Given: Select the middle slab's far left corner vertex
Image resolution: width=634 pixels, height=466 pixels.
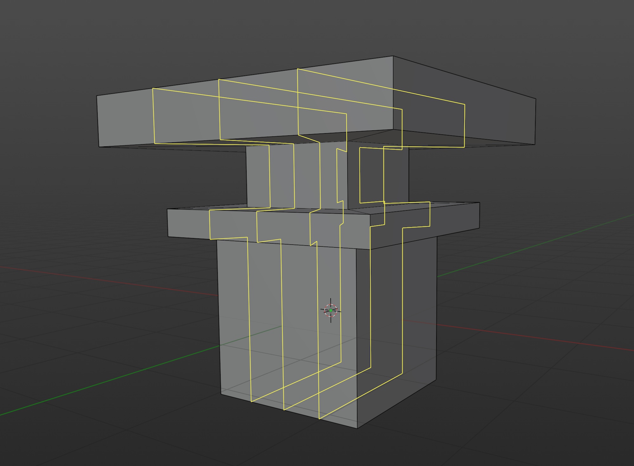Looking at the screenshot, I should pyautogui.click(x=167, y=210).
